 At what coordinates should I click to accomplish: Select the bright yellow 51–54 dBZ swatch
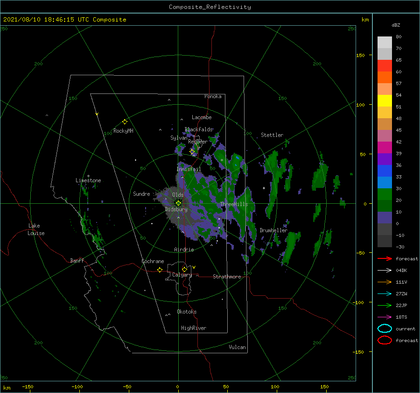click(x=385, y=101)
